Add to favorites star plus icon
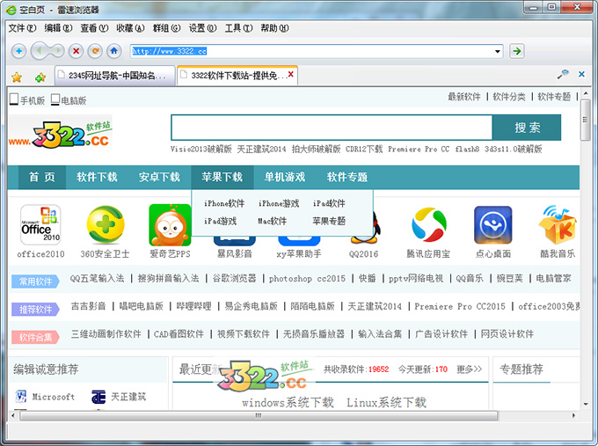This screenshot has width=598, height=446. coord(40,77)
